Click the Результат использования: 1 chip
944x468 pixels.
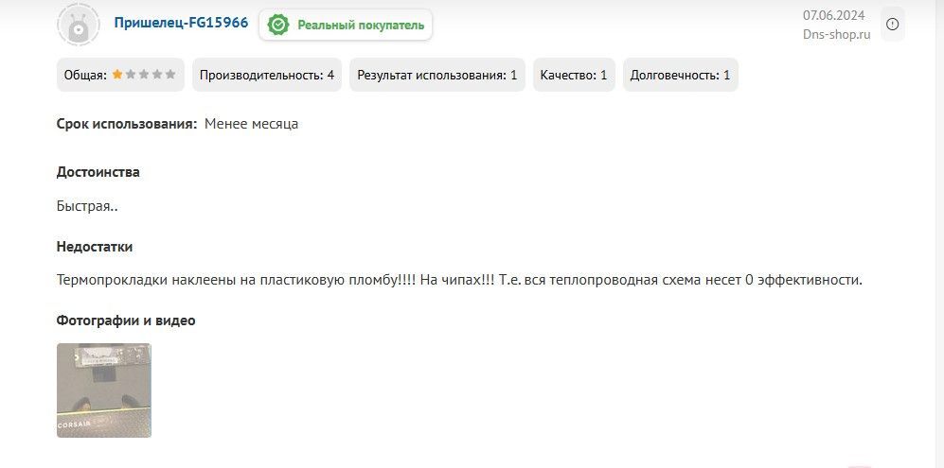coord(437,76)
